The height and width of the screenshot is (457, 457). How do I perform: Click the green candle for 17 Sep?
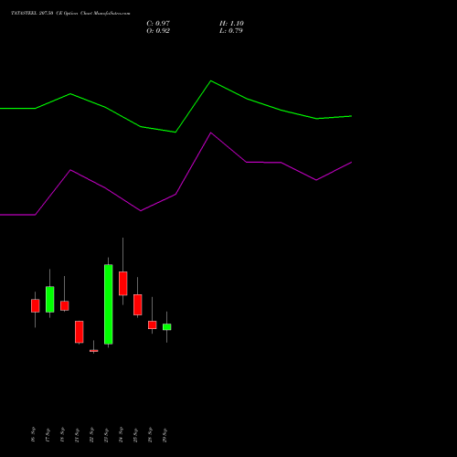coord(50,299)
